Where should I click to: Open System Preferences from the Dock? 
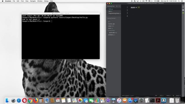click(141, 101)
